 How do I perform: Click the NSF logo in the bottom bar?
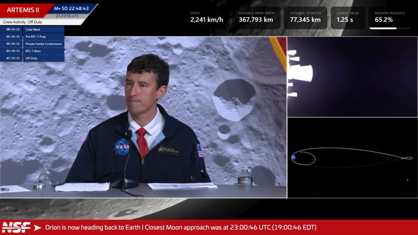tap(16, 227)
